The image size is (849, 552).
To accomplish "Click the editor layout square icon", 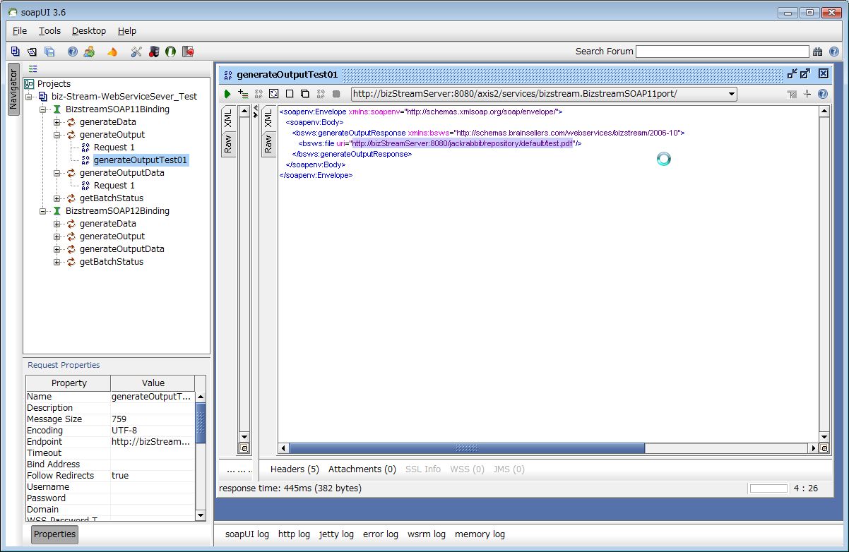I will point(290,94).
